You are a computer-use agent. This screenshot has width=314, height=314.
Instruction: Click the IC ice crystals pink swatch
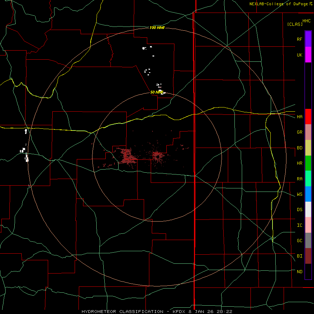(308, 225)
